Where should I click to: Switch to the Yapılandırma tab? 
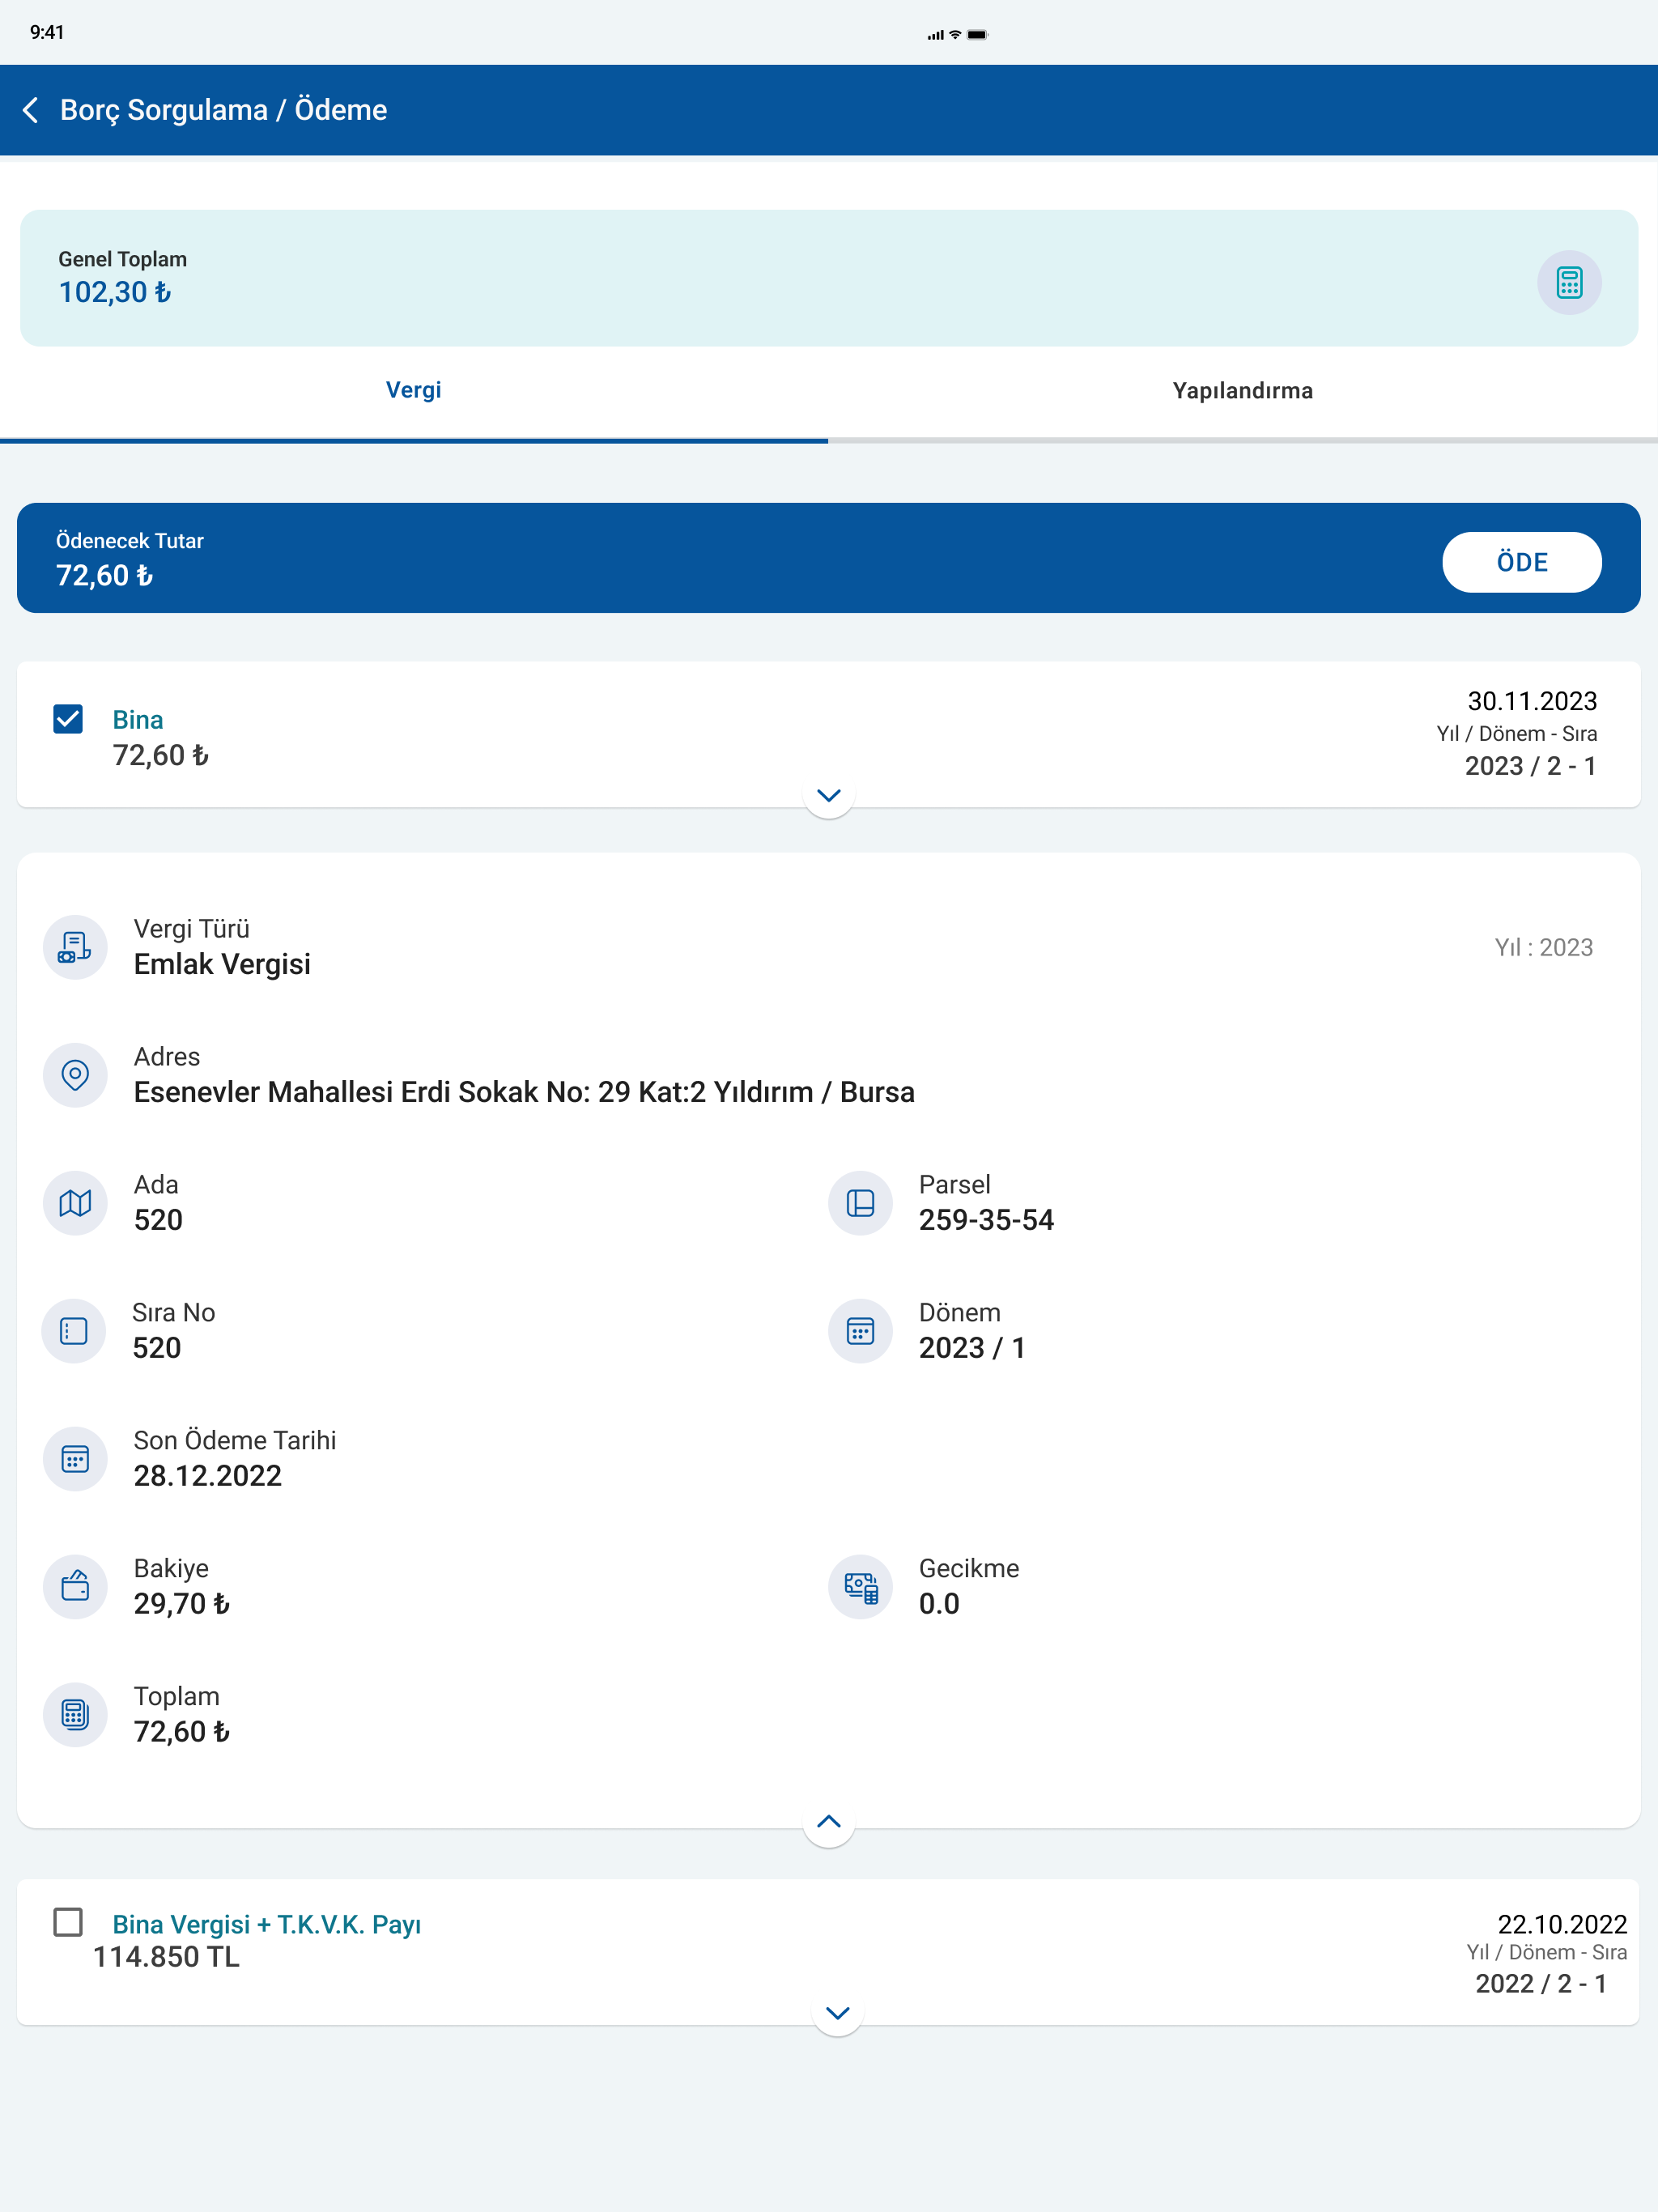point(1243,391)
